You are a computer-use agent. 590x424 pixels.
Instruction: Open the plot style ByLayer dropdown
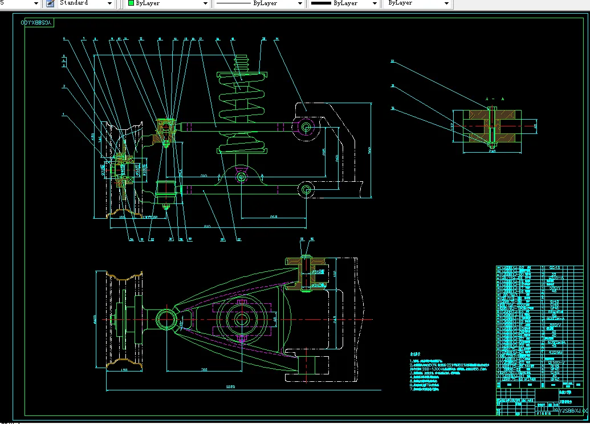pos(446,3)
